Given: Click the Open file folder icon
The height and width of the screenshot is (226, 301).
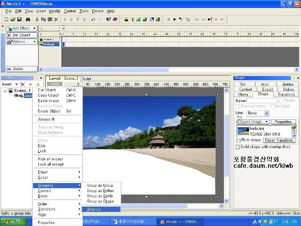Looking at the screenshot, I should point(13,19).
